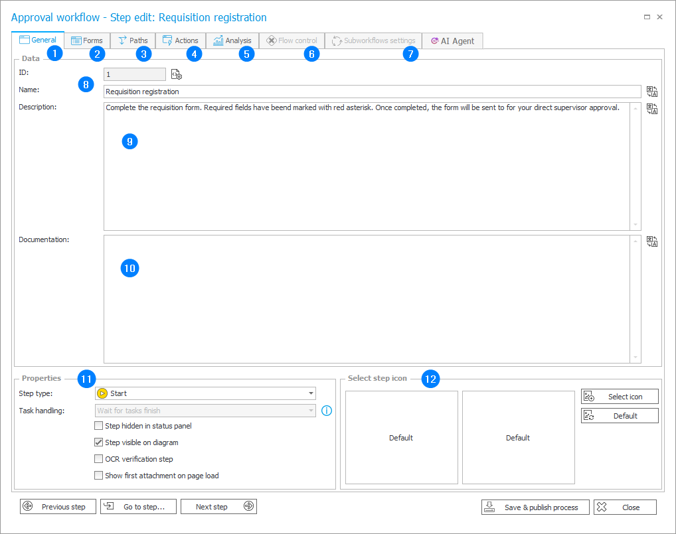The height and width of the screenshot is (534, 676).
Task: Click the translation icon next to the Name field
Action: pos(651,92)
